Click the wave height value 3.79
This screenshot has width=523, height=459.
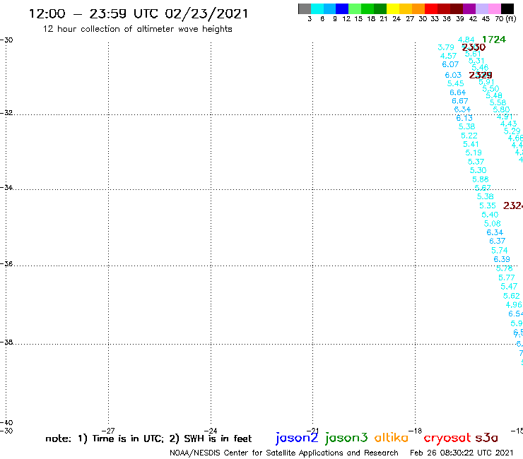click(446, 47)
